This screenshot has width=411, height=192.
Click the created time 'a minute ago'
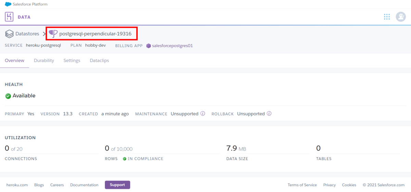(x=115, y=114)
